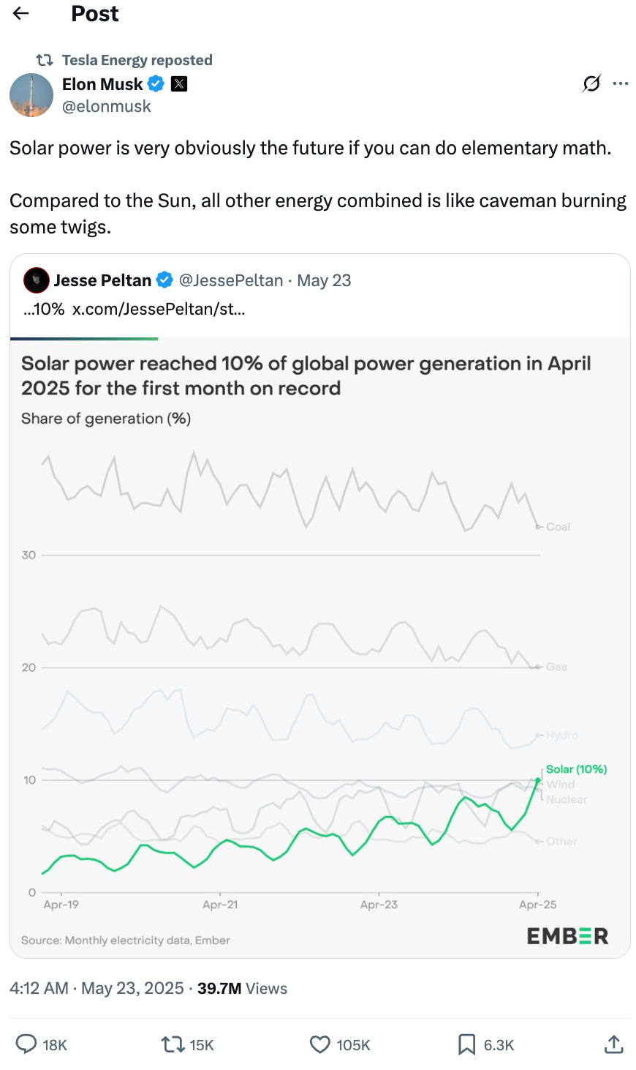636x1070 pixels.
Task: Open the Tesla Energy reposted link
Action: pos(137,60)
